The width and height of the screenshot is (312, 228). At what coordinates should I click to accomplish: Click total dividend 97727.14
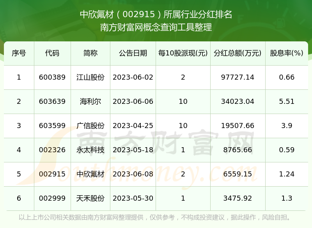click(238, 77)
